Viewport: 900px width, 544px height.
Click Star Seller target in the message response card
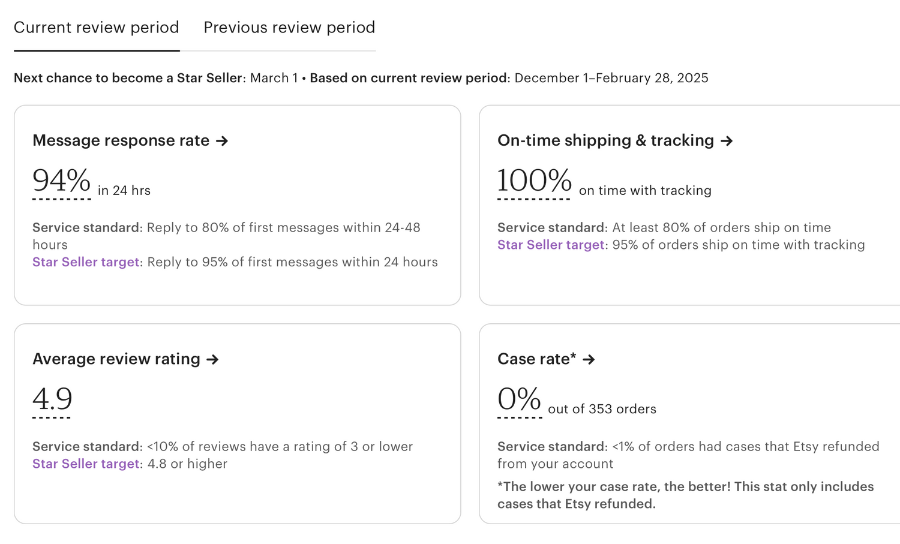pos(86,262)
